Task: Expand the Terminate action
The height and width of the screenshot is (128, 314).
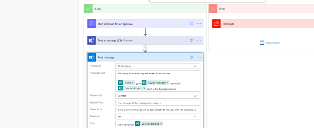Action: click(x=263, y=24)
